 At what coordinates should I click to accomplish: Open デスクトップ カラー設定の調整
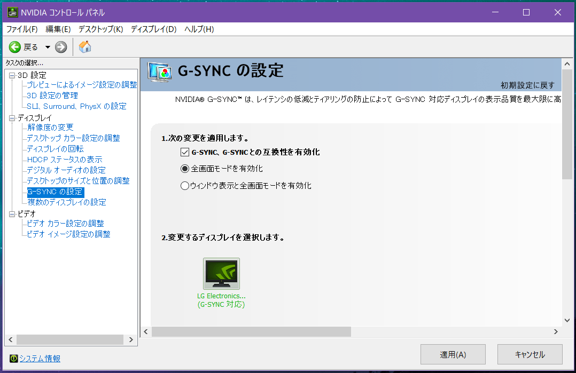click(x=74, y=138)
